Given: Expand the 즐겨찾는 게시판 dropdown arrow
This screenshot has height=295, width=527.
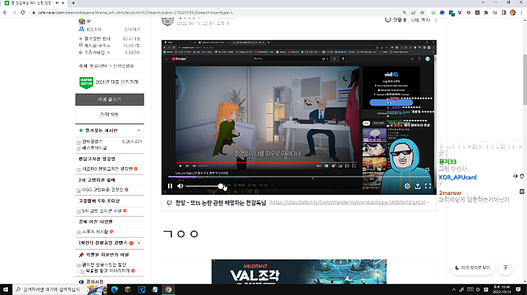Looking at the screenshot, I should (x=139, y=130).
